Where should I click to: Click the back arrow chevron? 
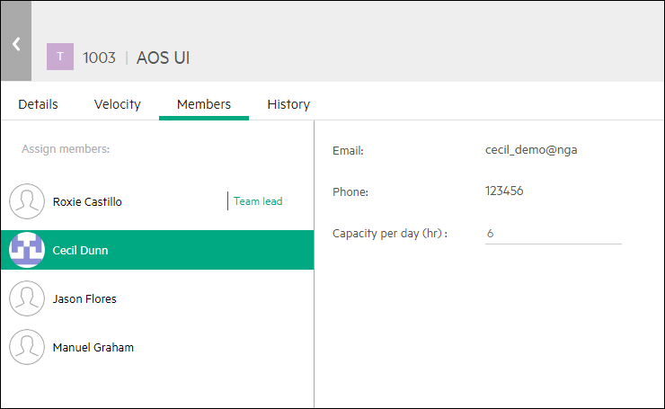click(x=15, y=42)
